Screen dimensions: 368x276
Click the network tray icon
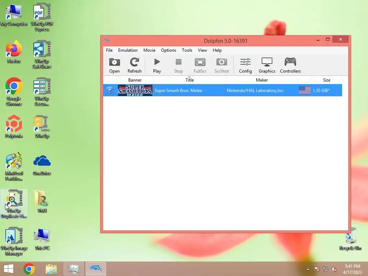(325, 269)
